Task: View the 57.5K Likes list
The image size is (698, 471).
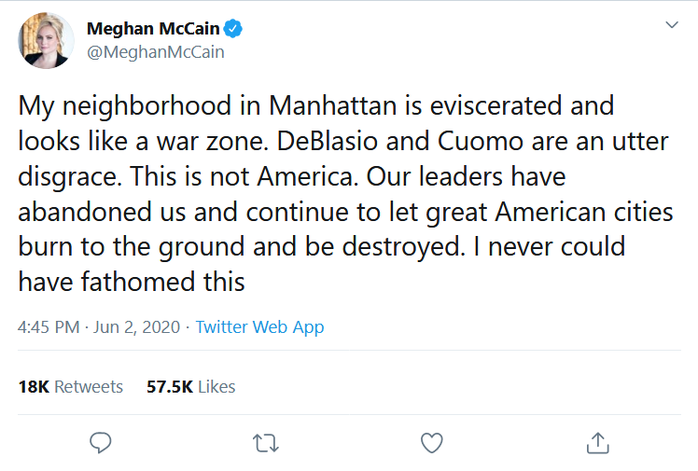Action: point(190,386)
